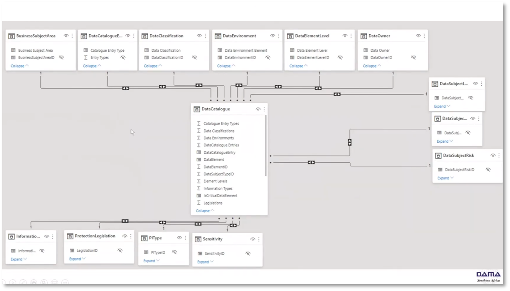
Task: Open more options for Sensitivity table
Action: point(259,239)
